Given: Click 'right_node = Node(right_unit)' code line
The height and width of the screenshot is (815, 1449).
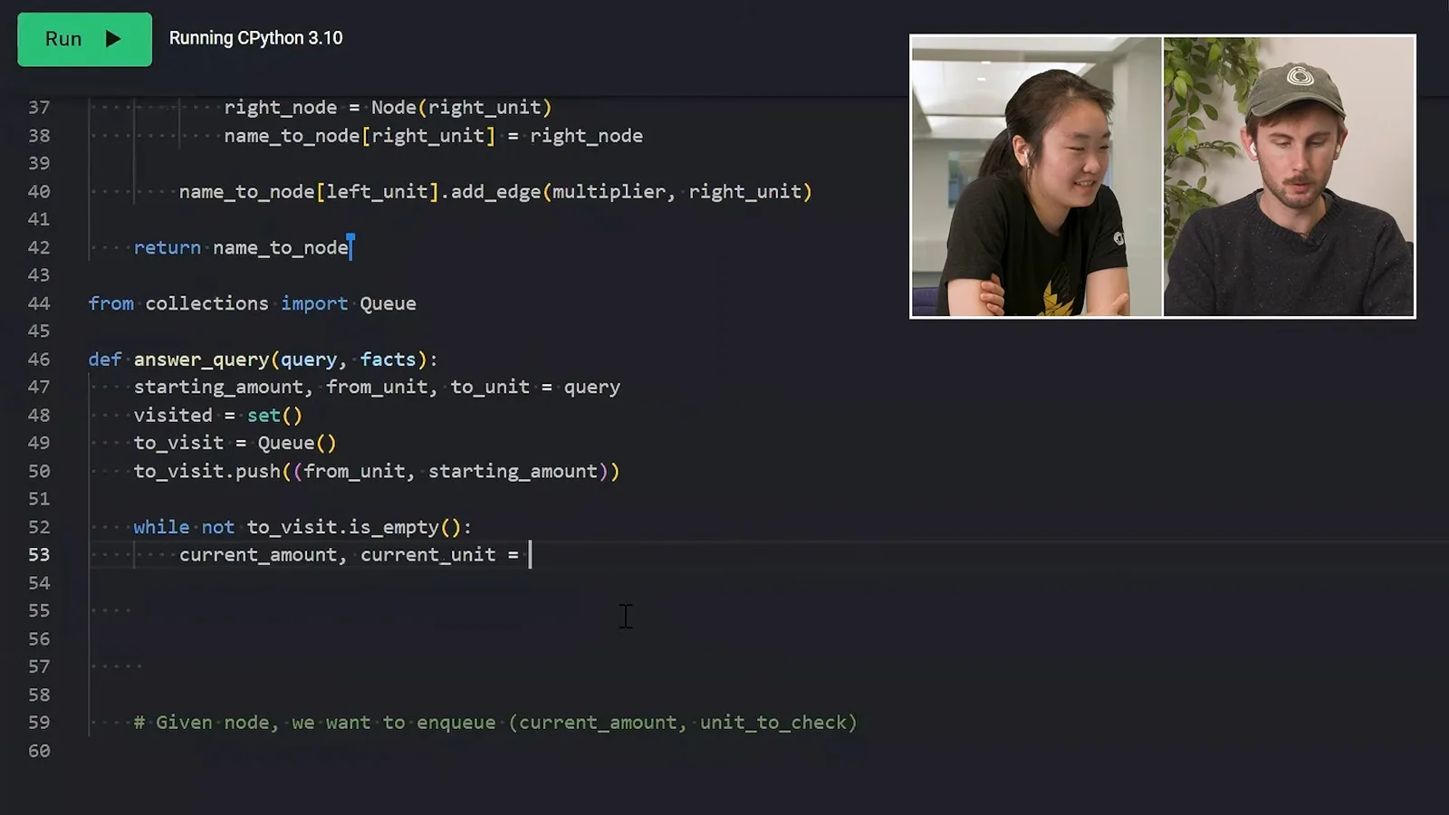Looking at the screenshot, I should coord(388,108).
